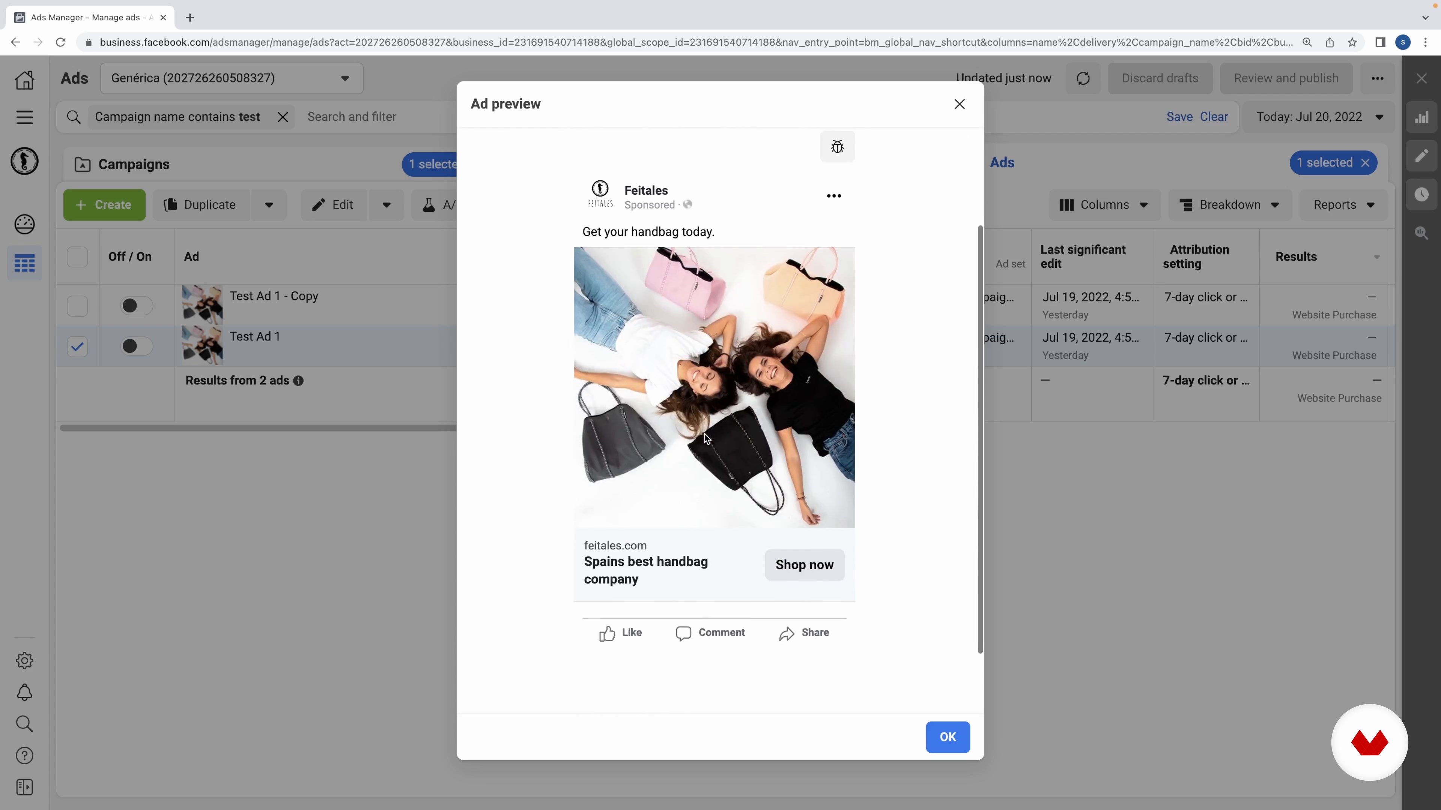Check the select-all ads header checkbox
The width and height of the screenshot is (1441, 810).
77,256
